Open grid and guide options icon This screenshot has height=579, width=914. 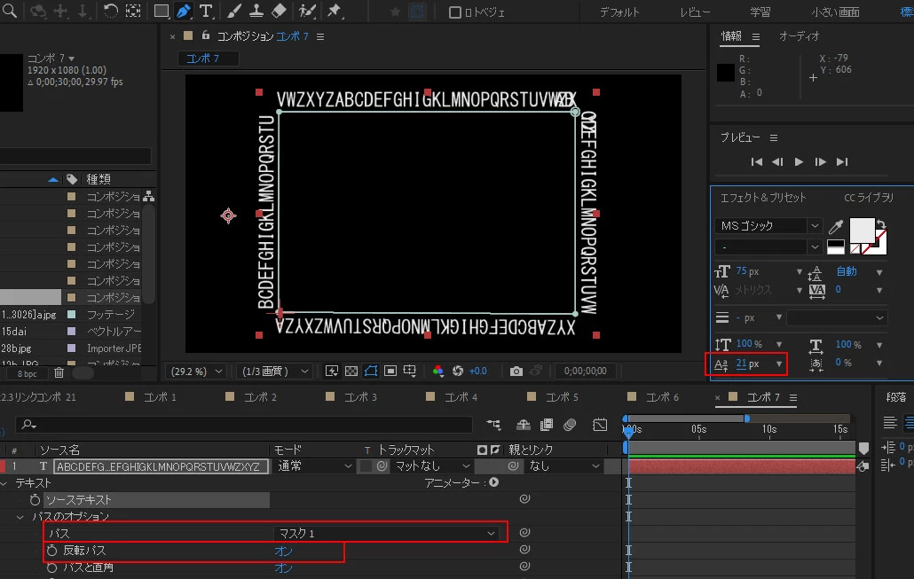(x=410, y=371)
